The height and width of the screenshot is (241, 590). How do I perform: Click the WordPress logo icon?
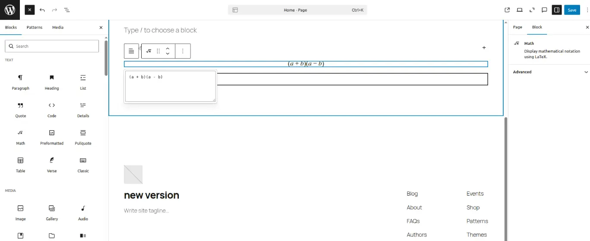pyautogui.click(x=10, y=10)
